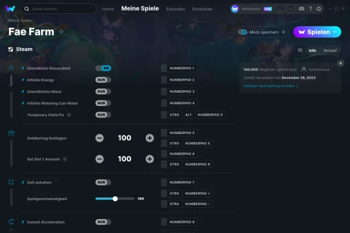
Task: Click the PRO badge
Action: point(267,9)
